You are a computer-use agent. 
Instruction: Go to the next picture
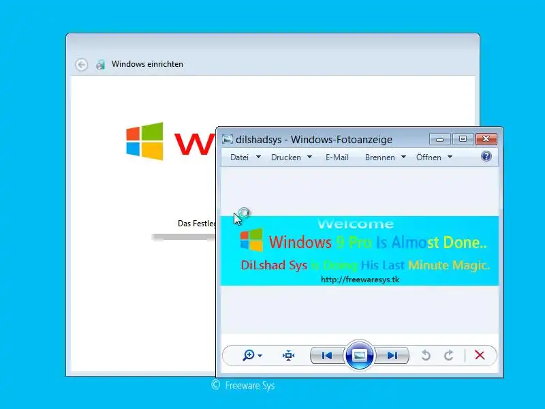coord(392,355)
